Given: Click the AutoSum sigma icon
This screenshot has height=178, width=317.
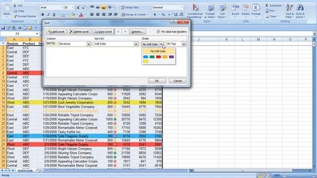Looking at the screenshot, I should [267, 5].
